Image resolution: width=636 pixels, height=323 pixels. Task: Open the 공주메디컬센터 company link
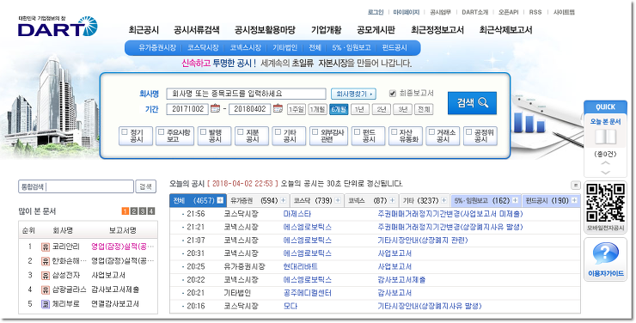click(308, 293)
